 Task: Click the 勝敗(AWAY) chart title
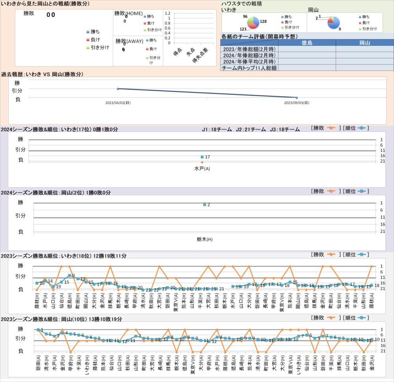pos(129,41)
